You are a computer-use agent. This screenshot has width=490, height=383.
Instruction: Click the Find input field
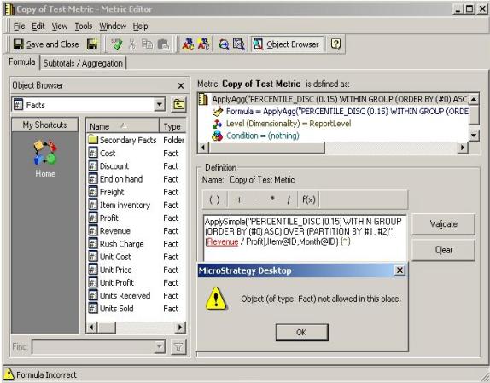(93, 347)
